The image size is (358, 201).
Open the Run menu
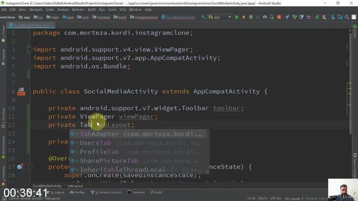tap(102, 9)
